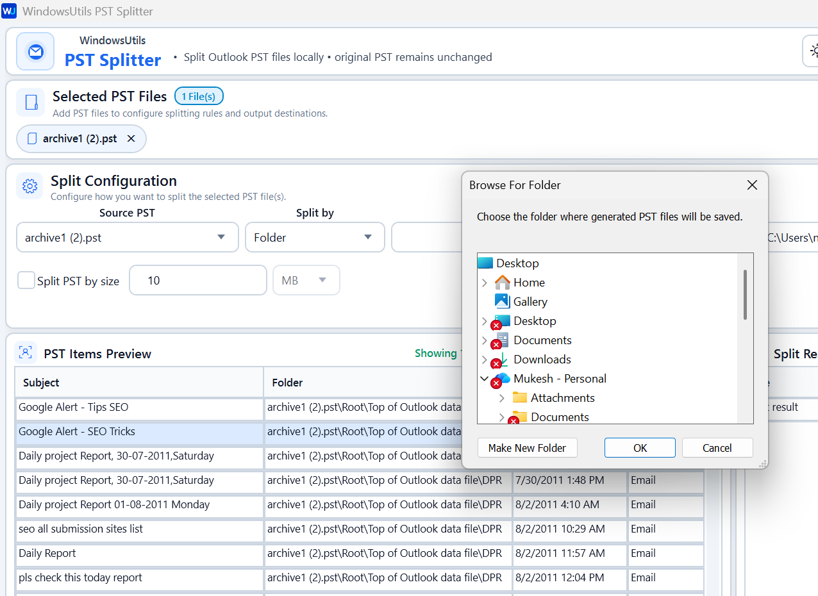Image resolution: width=818 pixels, height=596 pixels.
Task: Enable the Split PST by size checkbox
Action: tap(26, 280)
